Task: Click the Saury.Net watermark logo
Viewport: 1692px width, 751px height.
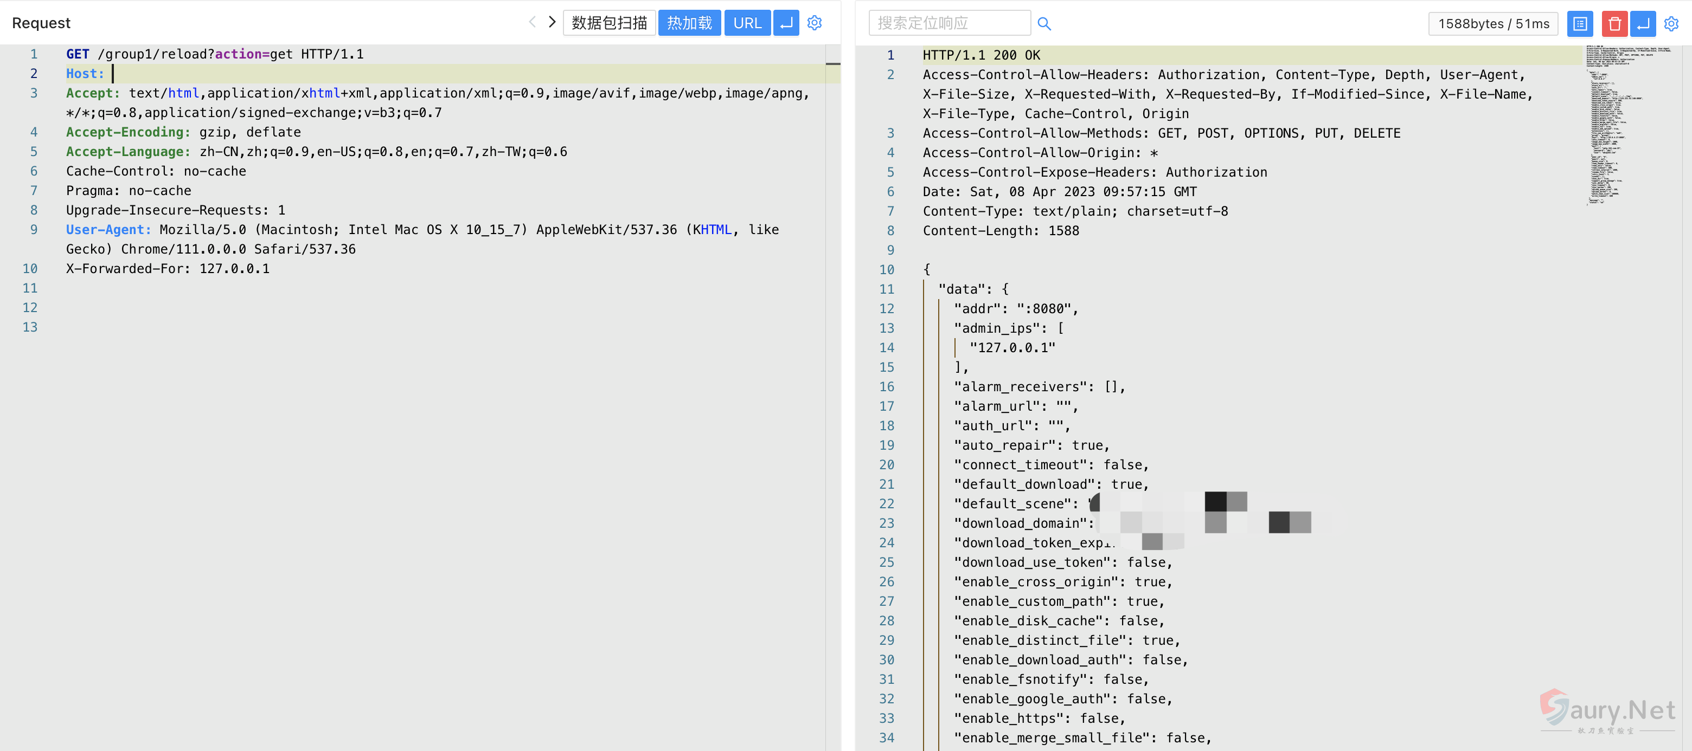Action: 1607,711
